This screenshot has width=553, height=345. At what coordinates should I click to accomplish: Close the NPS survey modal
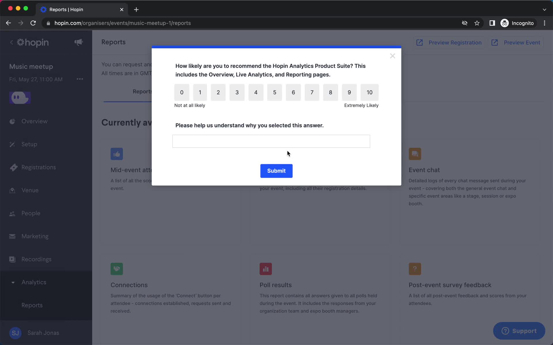point(392,56)
